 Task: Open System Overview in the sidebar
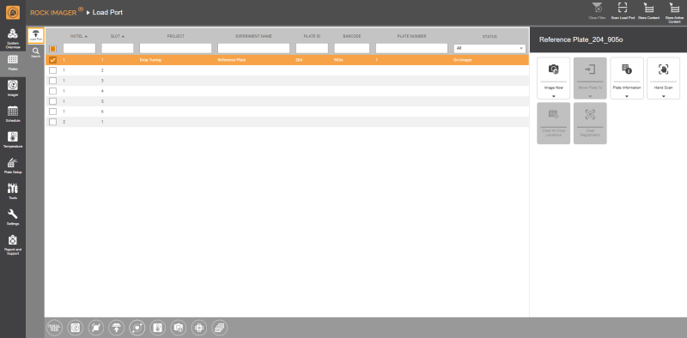(13, 39)
